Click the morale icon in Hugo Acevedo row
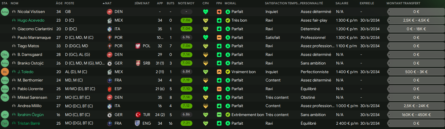This screenshot has height=129, width=445. click(228, 20)
